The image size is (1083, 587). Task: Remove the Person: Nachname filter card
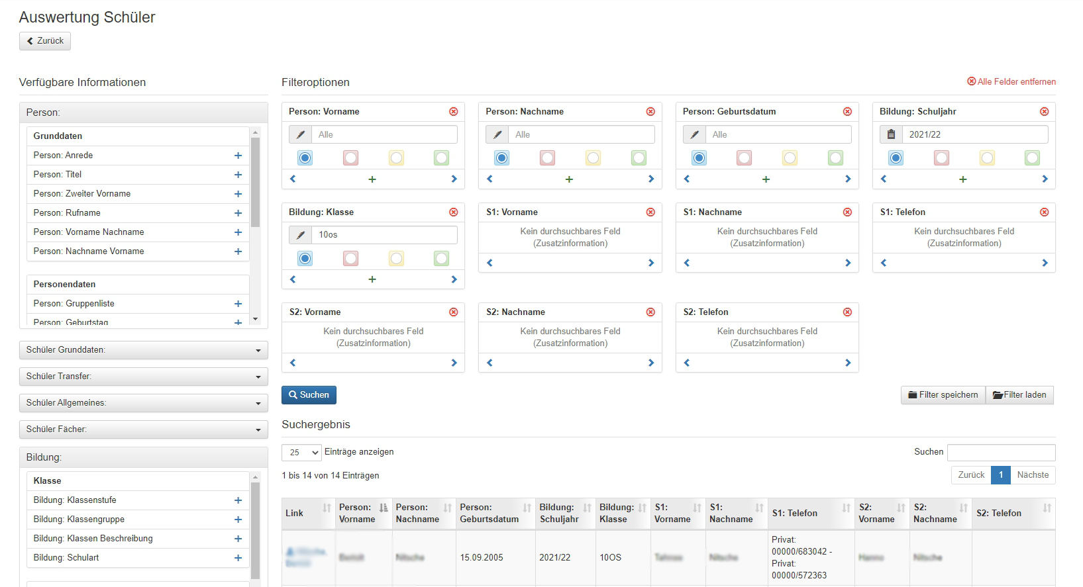[x=650, y=112]
